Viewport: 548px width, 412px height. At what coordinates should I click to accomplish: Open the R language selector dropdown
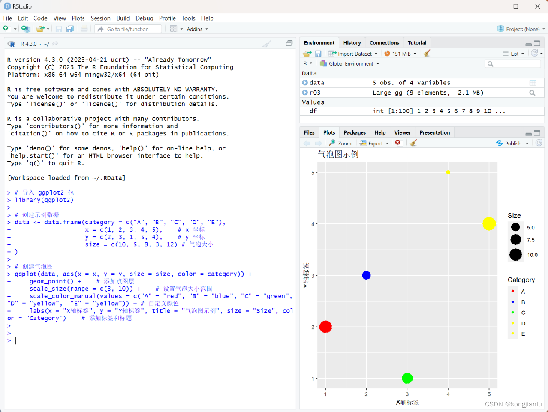[x=308, y=63]
